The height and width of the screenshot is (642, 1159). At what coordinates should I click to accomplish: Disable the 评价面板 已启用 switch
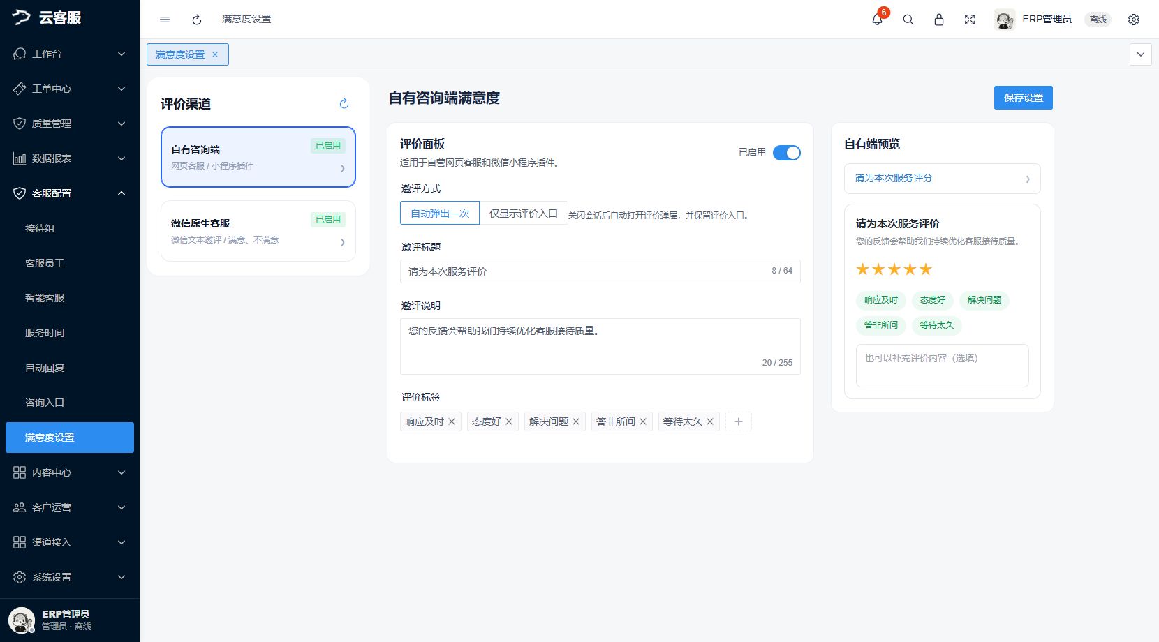click(787, 153)
